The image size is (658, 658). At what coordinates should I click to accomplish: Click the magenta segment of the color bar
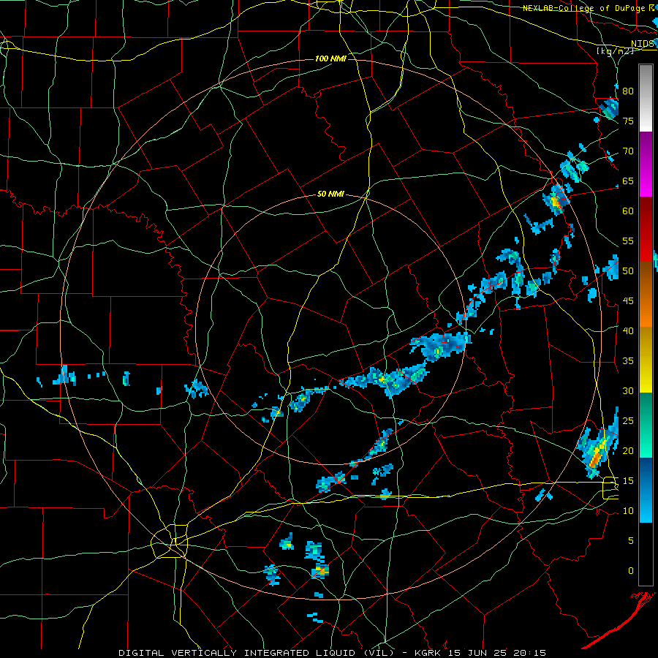pos(646,164)
